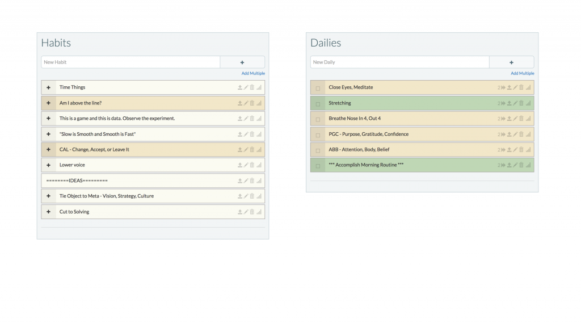Image resolution: width=581 pixels, height=323 pixels.
Task: Open chart for Close Eyes, Meditate
Action: coord(528,87)
